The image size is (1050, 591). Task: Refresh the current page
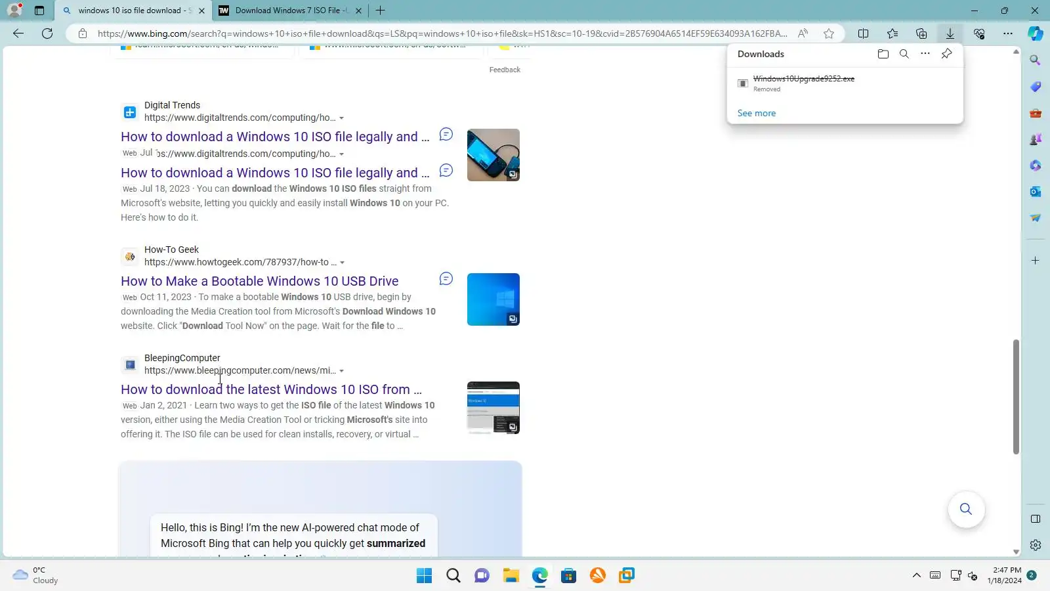click(x=47, y=33)
